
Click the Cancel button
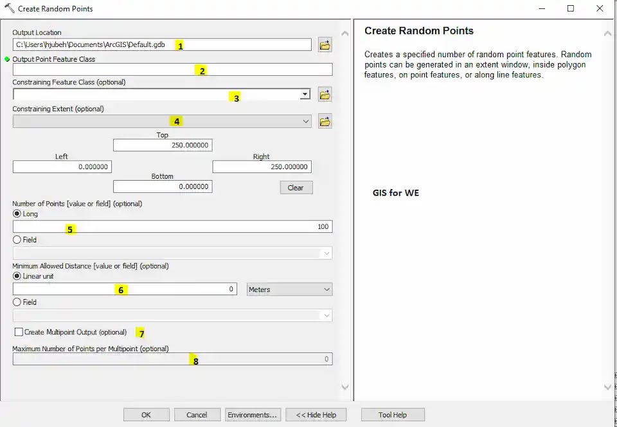coord(197,415)
